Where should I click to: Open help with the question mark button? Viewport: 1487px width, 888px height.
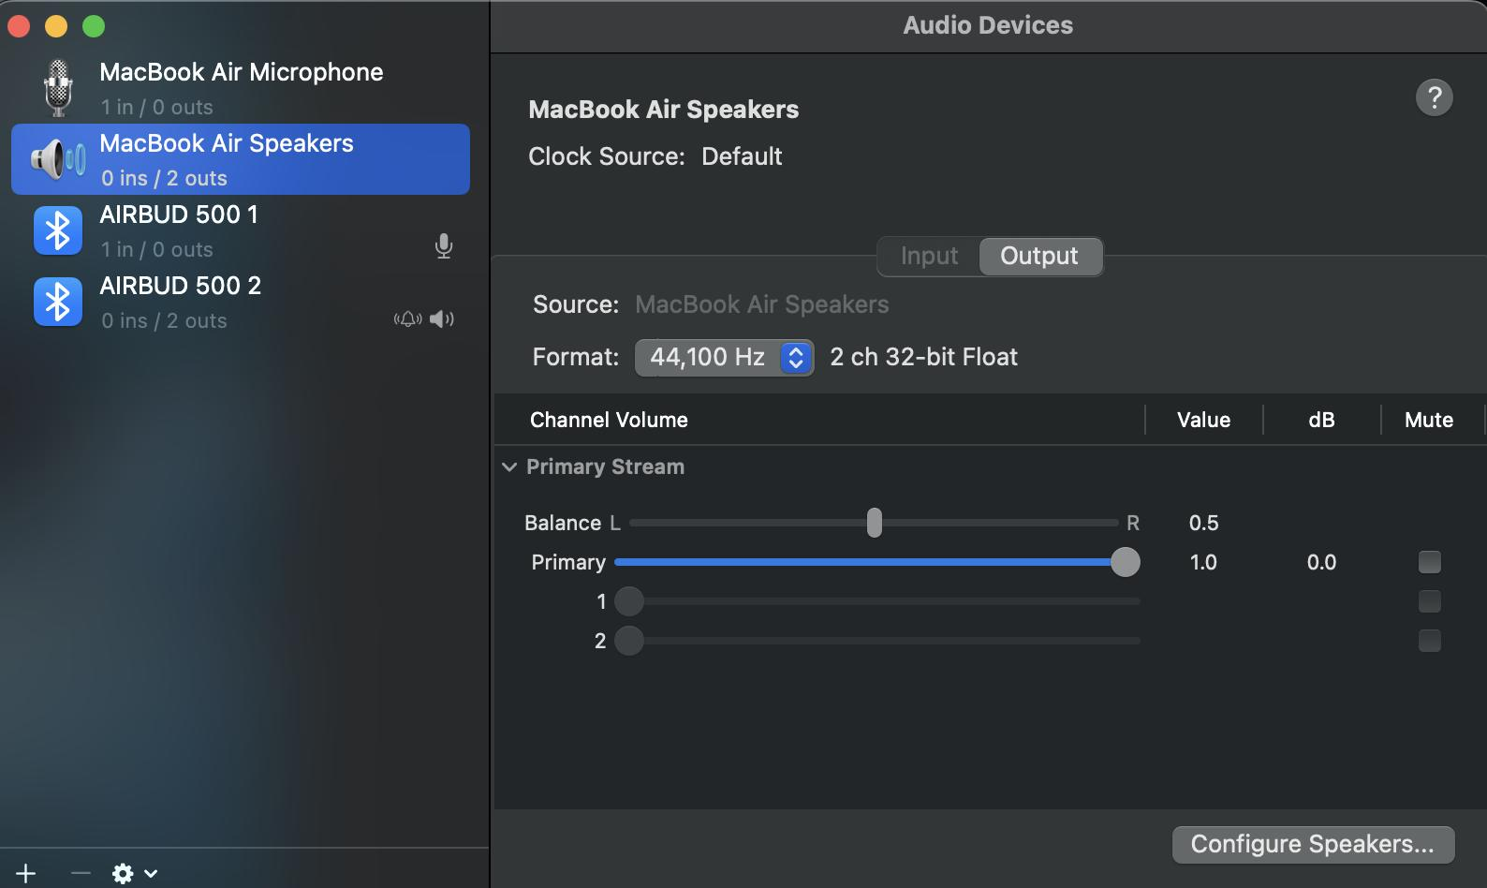1434,97
